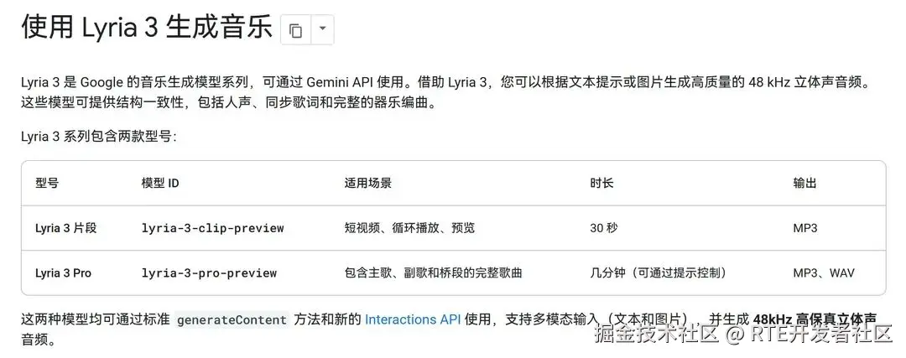
Task: Select the 'Lyria 3 Pro' table cell
Action: tap(64, 273)
